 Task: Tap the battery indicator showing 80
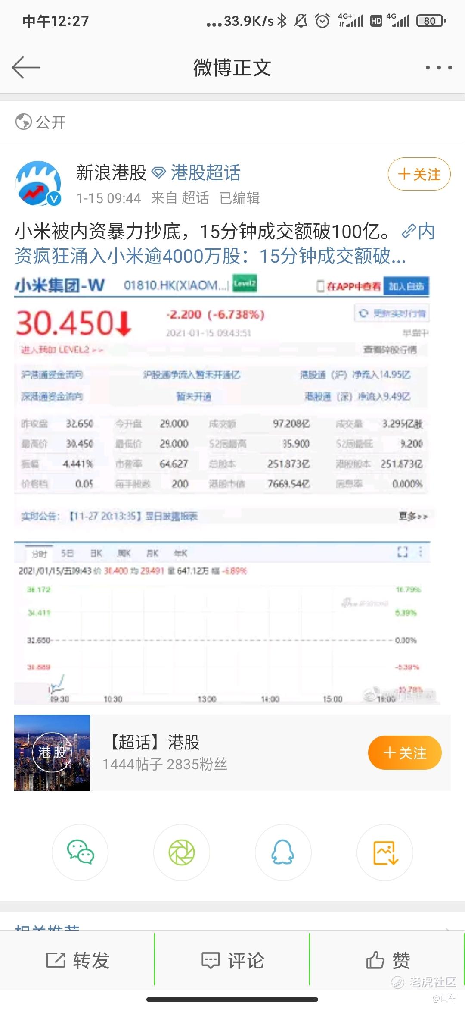pyautogui.click(x=431, y=21)
